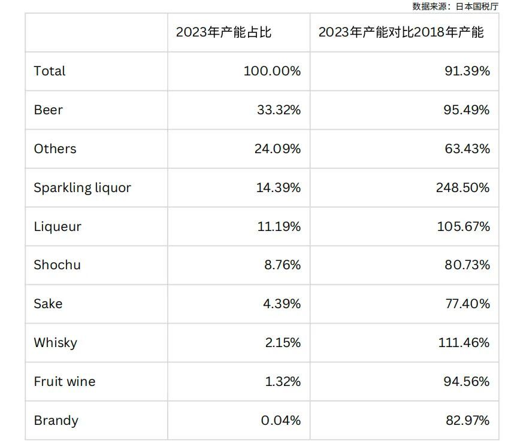Click the Whisky row label
This screenshot has width=526, height=444.
pyautogui.click(x=55, y=343)
